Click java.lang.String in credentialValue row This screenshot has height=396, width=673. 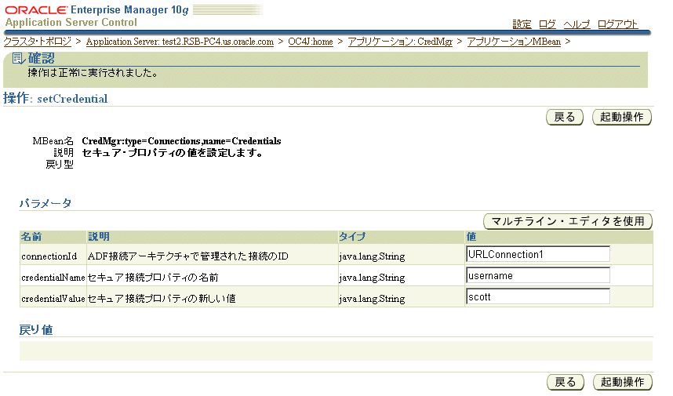click(x=372, y=299)
